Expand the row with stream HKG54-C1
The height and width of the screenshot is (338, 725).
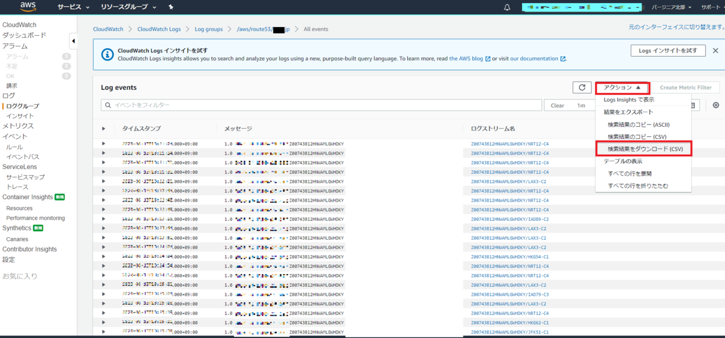tap(103, 257)
